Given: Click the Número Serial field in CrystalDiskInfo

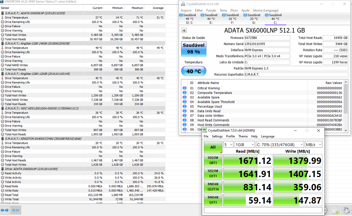Looking at the screenshot, I should 267,44.
